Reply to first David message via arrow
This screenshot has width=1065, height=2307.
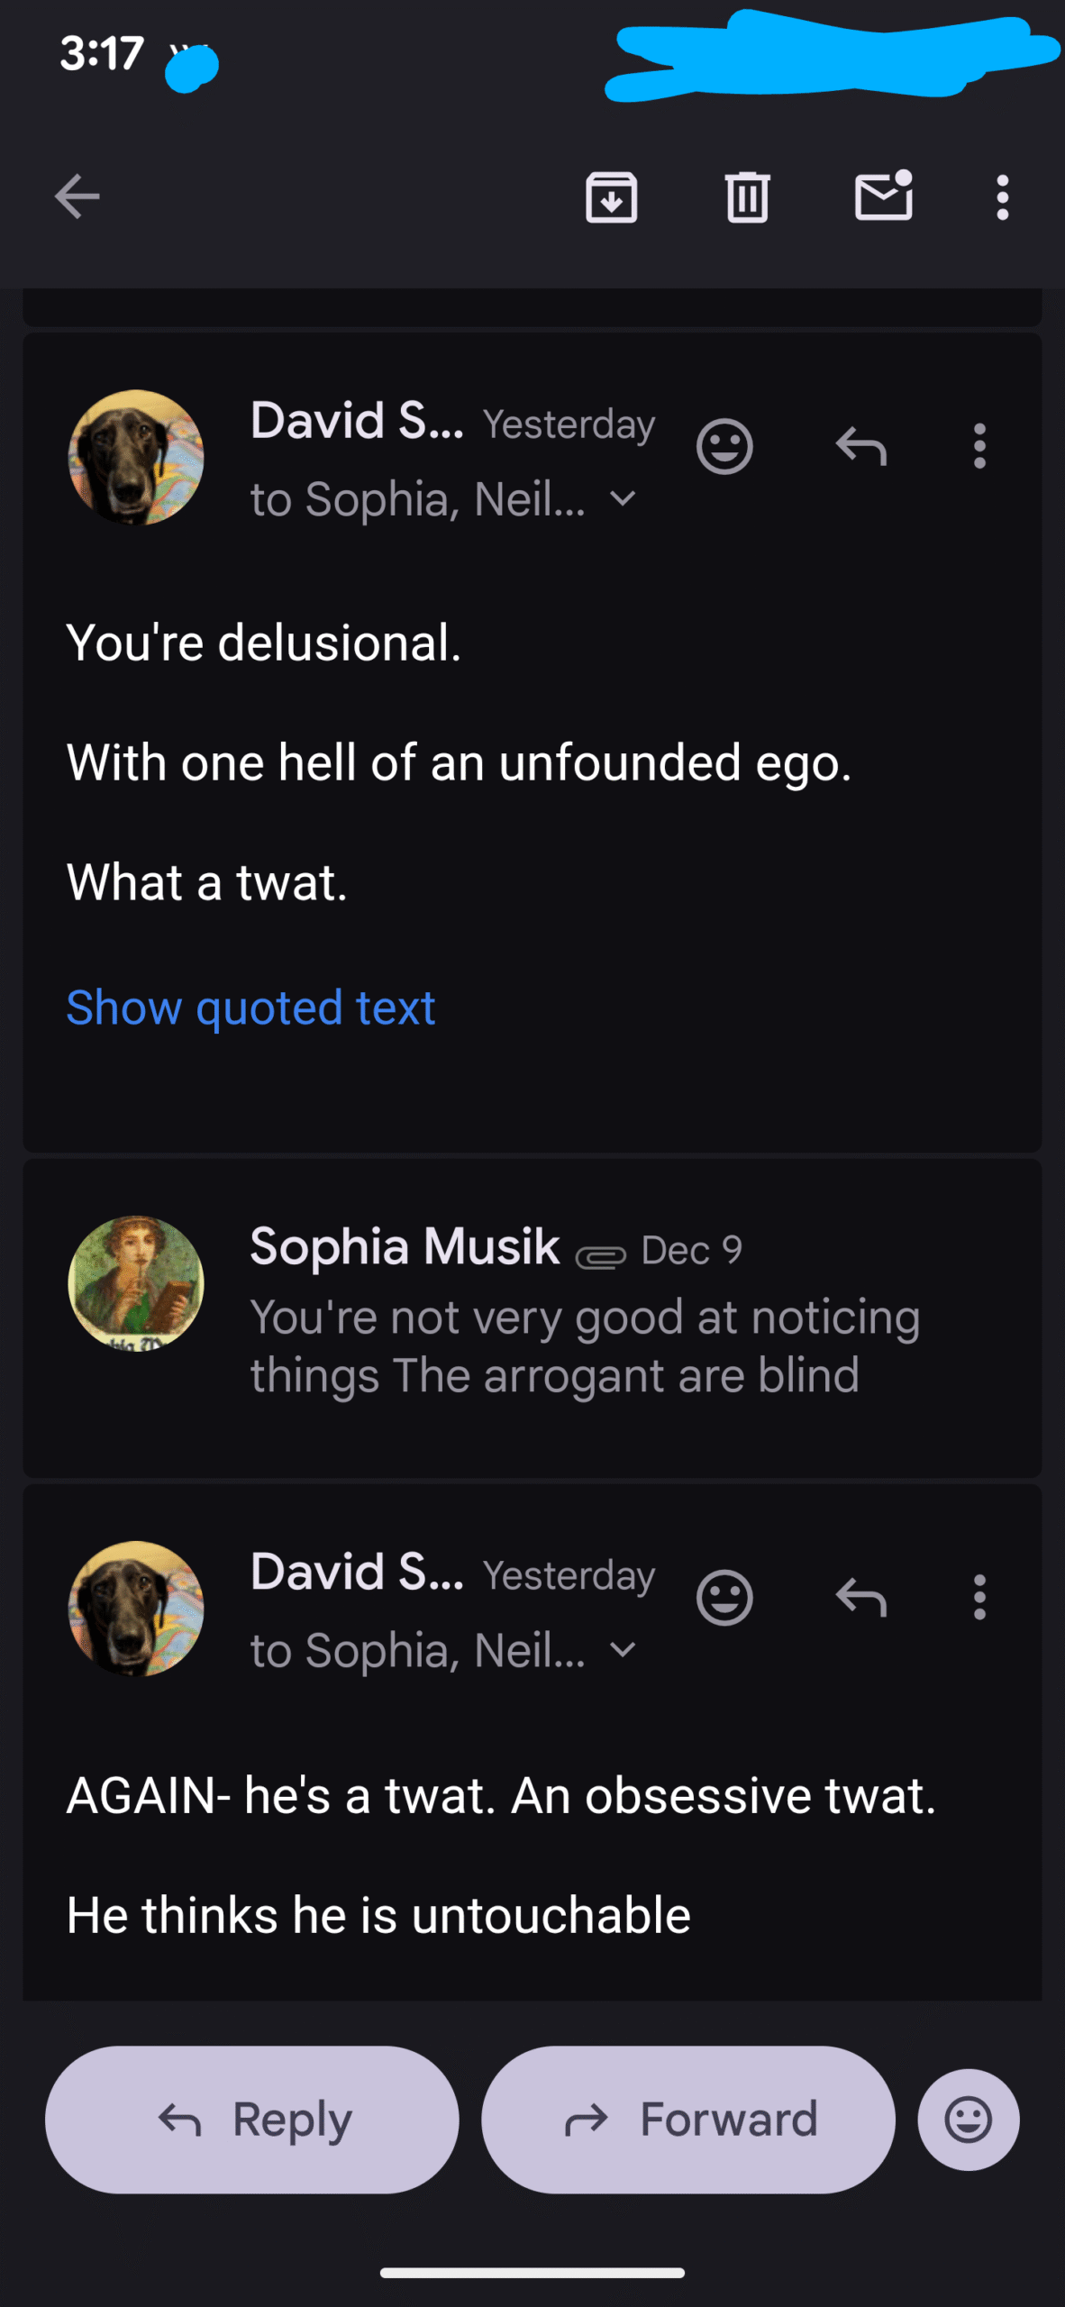point(861,446)
